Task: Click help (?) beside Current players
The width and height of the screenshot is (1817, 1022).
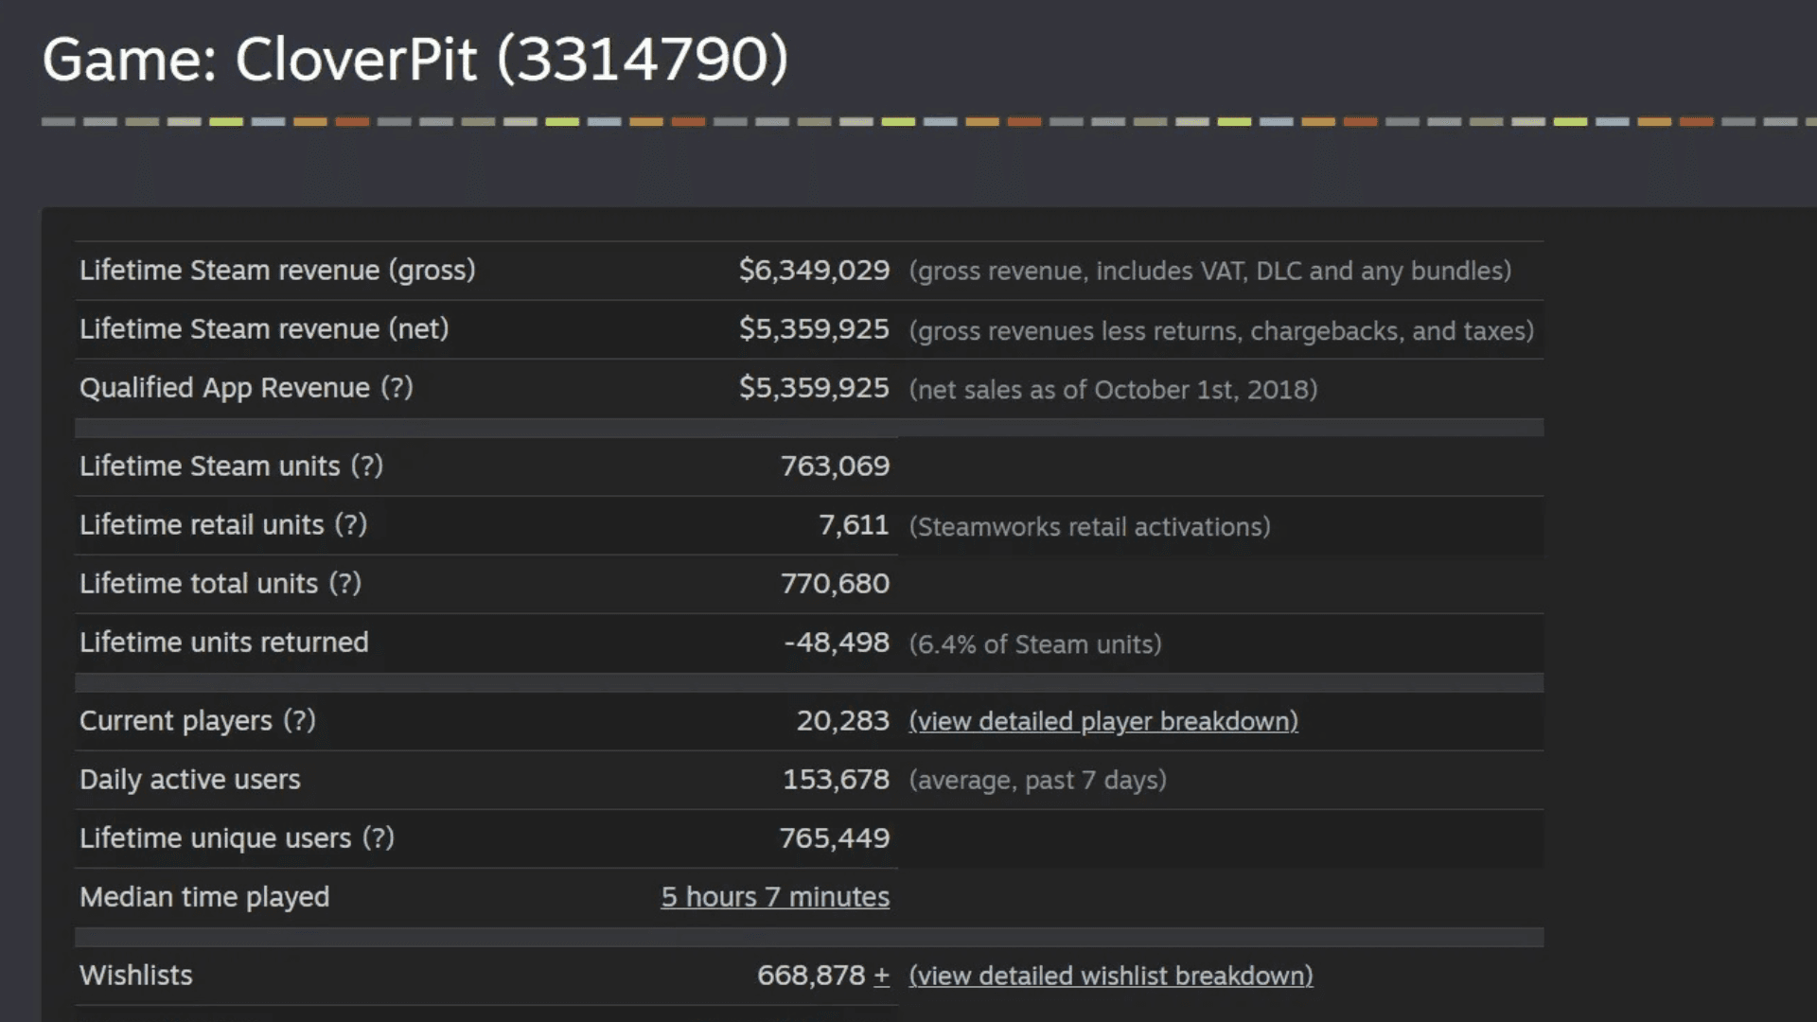Action: (x=299, y=721)
